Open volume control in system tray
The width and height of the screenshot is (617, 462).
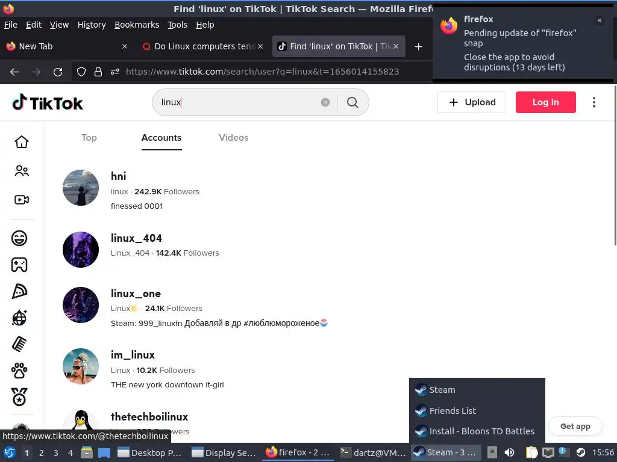(509, 452)
